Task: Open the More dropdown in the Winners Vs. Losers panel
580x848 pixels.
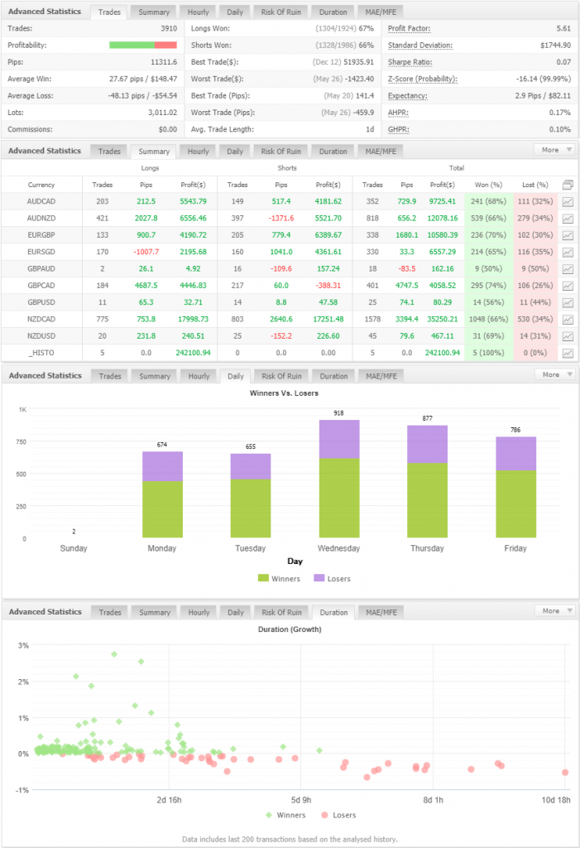Action: 555,374
